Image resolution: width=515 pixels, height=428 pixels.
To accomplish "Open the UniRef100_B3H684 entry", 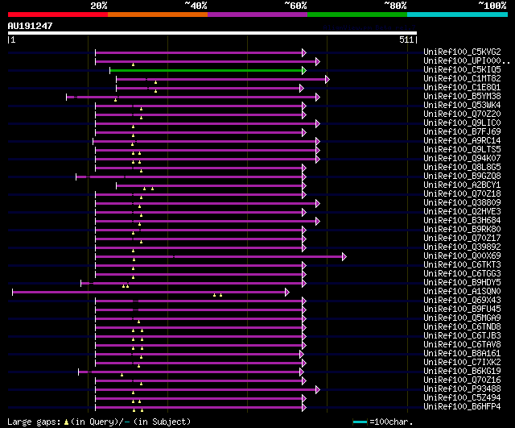I will click(x=462, y=221).
